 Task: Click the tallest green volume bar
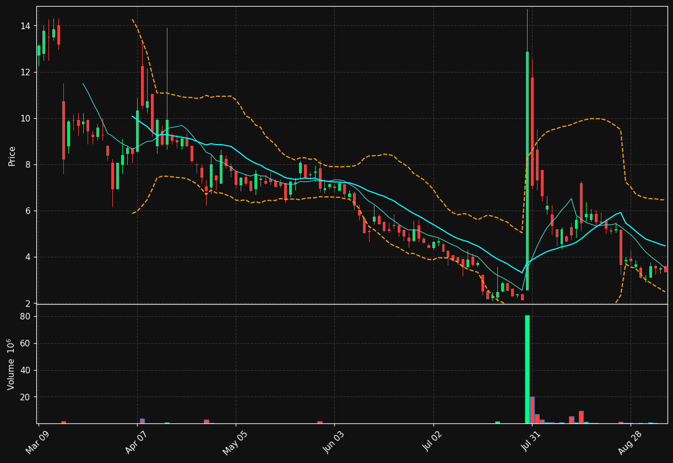point(527,369)
